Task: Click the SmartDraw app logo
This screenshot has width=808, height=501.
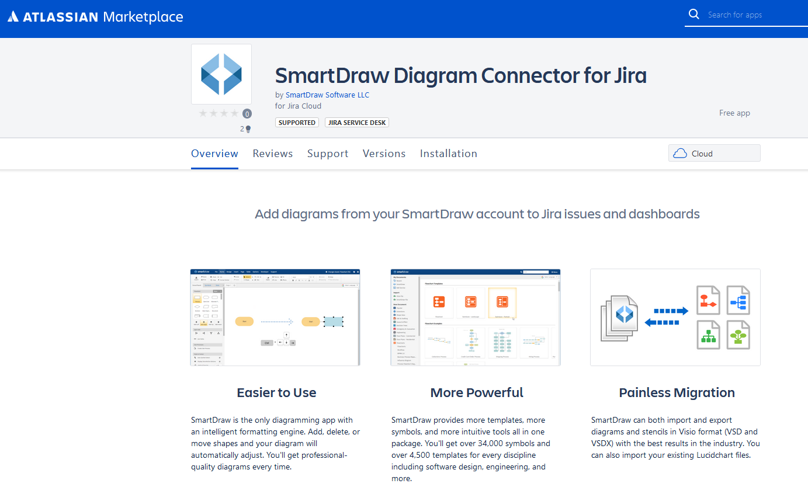Action: [221, 74]
